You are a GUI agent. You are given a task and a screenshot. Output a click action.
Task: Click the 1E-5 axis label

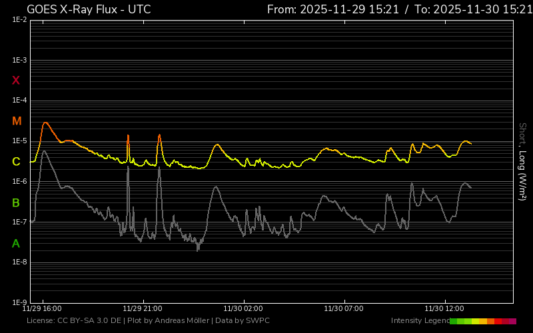(19, 141)
